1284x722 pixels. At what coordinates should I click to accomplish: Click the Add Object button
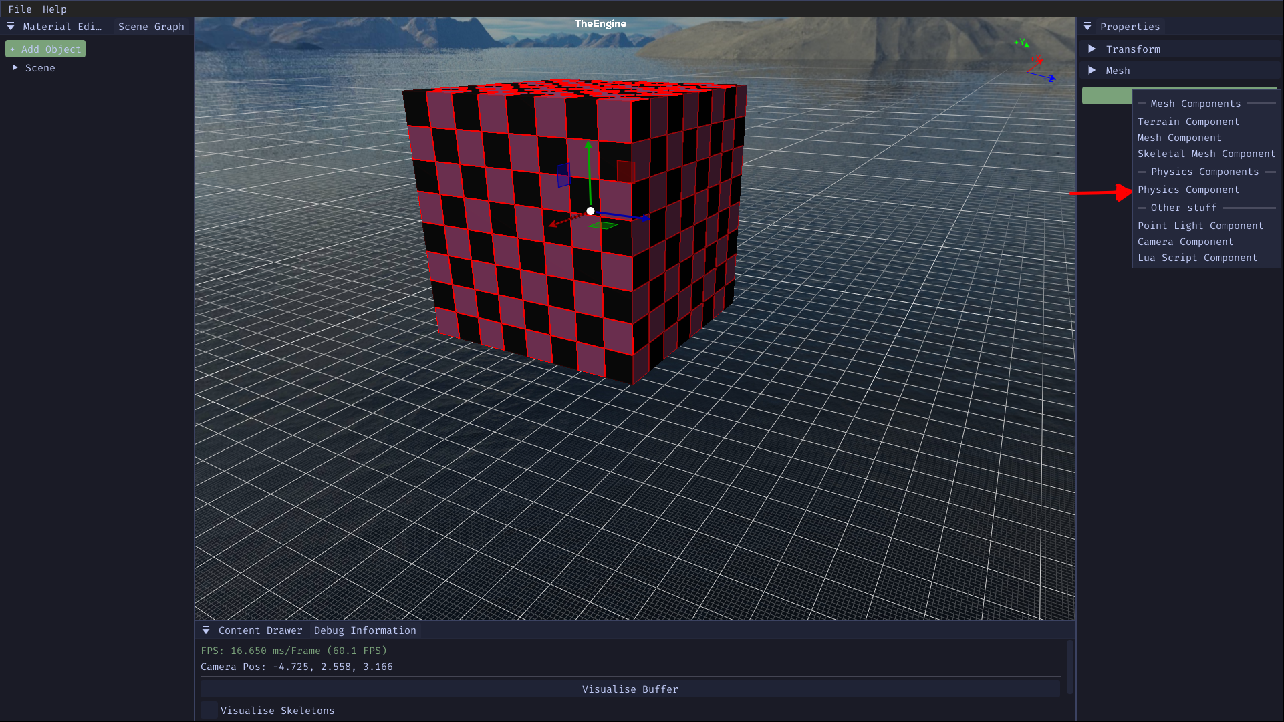45,49
